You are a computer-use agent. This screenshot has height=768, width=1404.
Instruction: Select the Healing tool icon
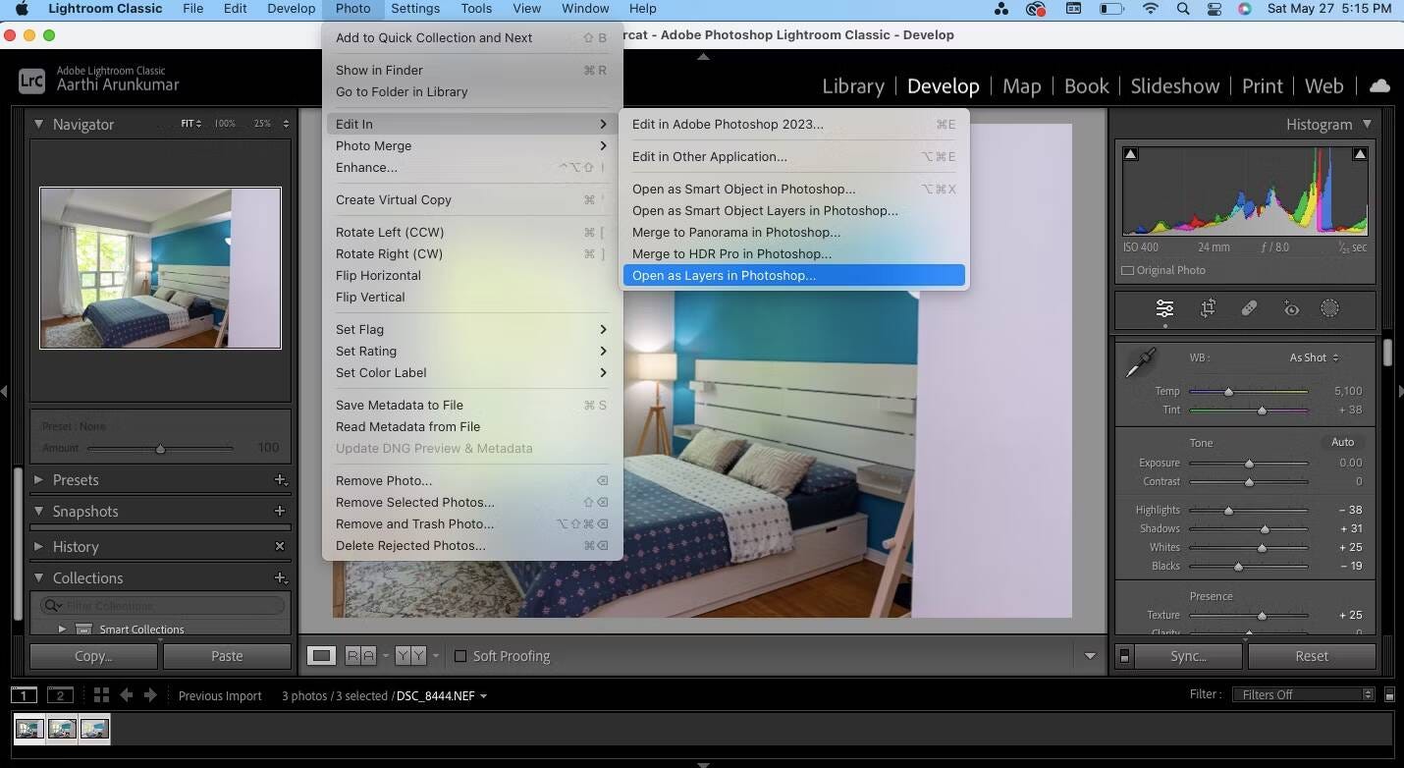pyautogui.click(x=1249, y=308)
